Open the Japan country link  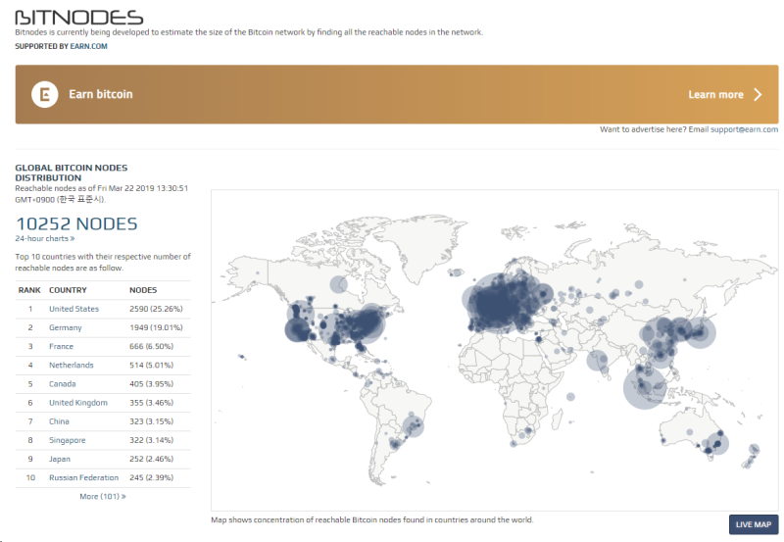click(60, 459)
